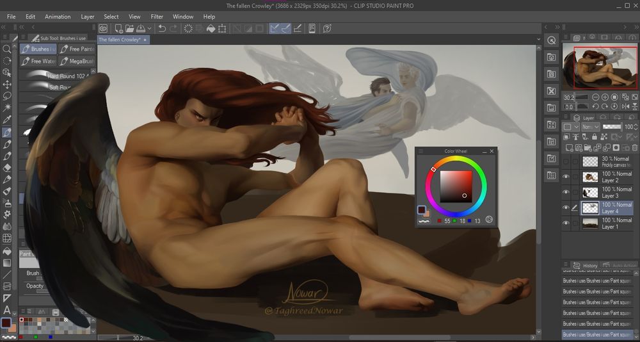The height and width of the screenshot is (342, 640).
Task: Select the Eraser tool in toolbox
Action: point(7,168)
